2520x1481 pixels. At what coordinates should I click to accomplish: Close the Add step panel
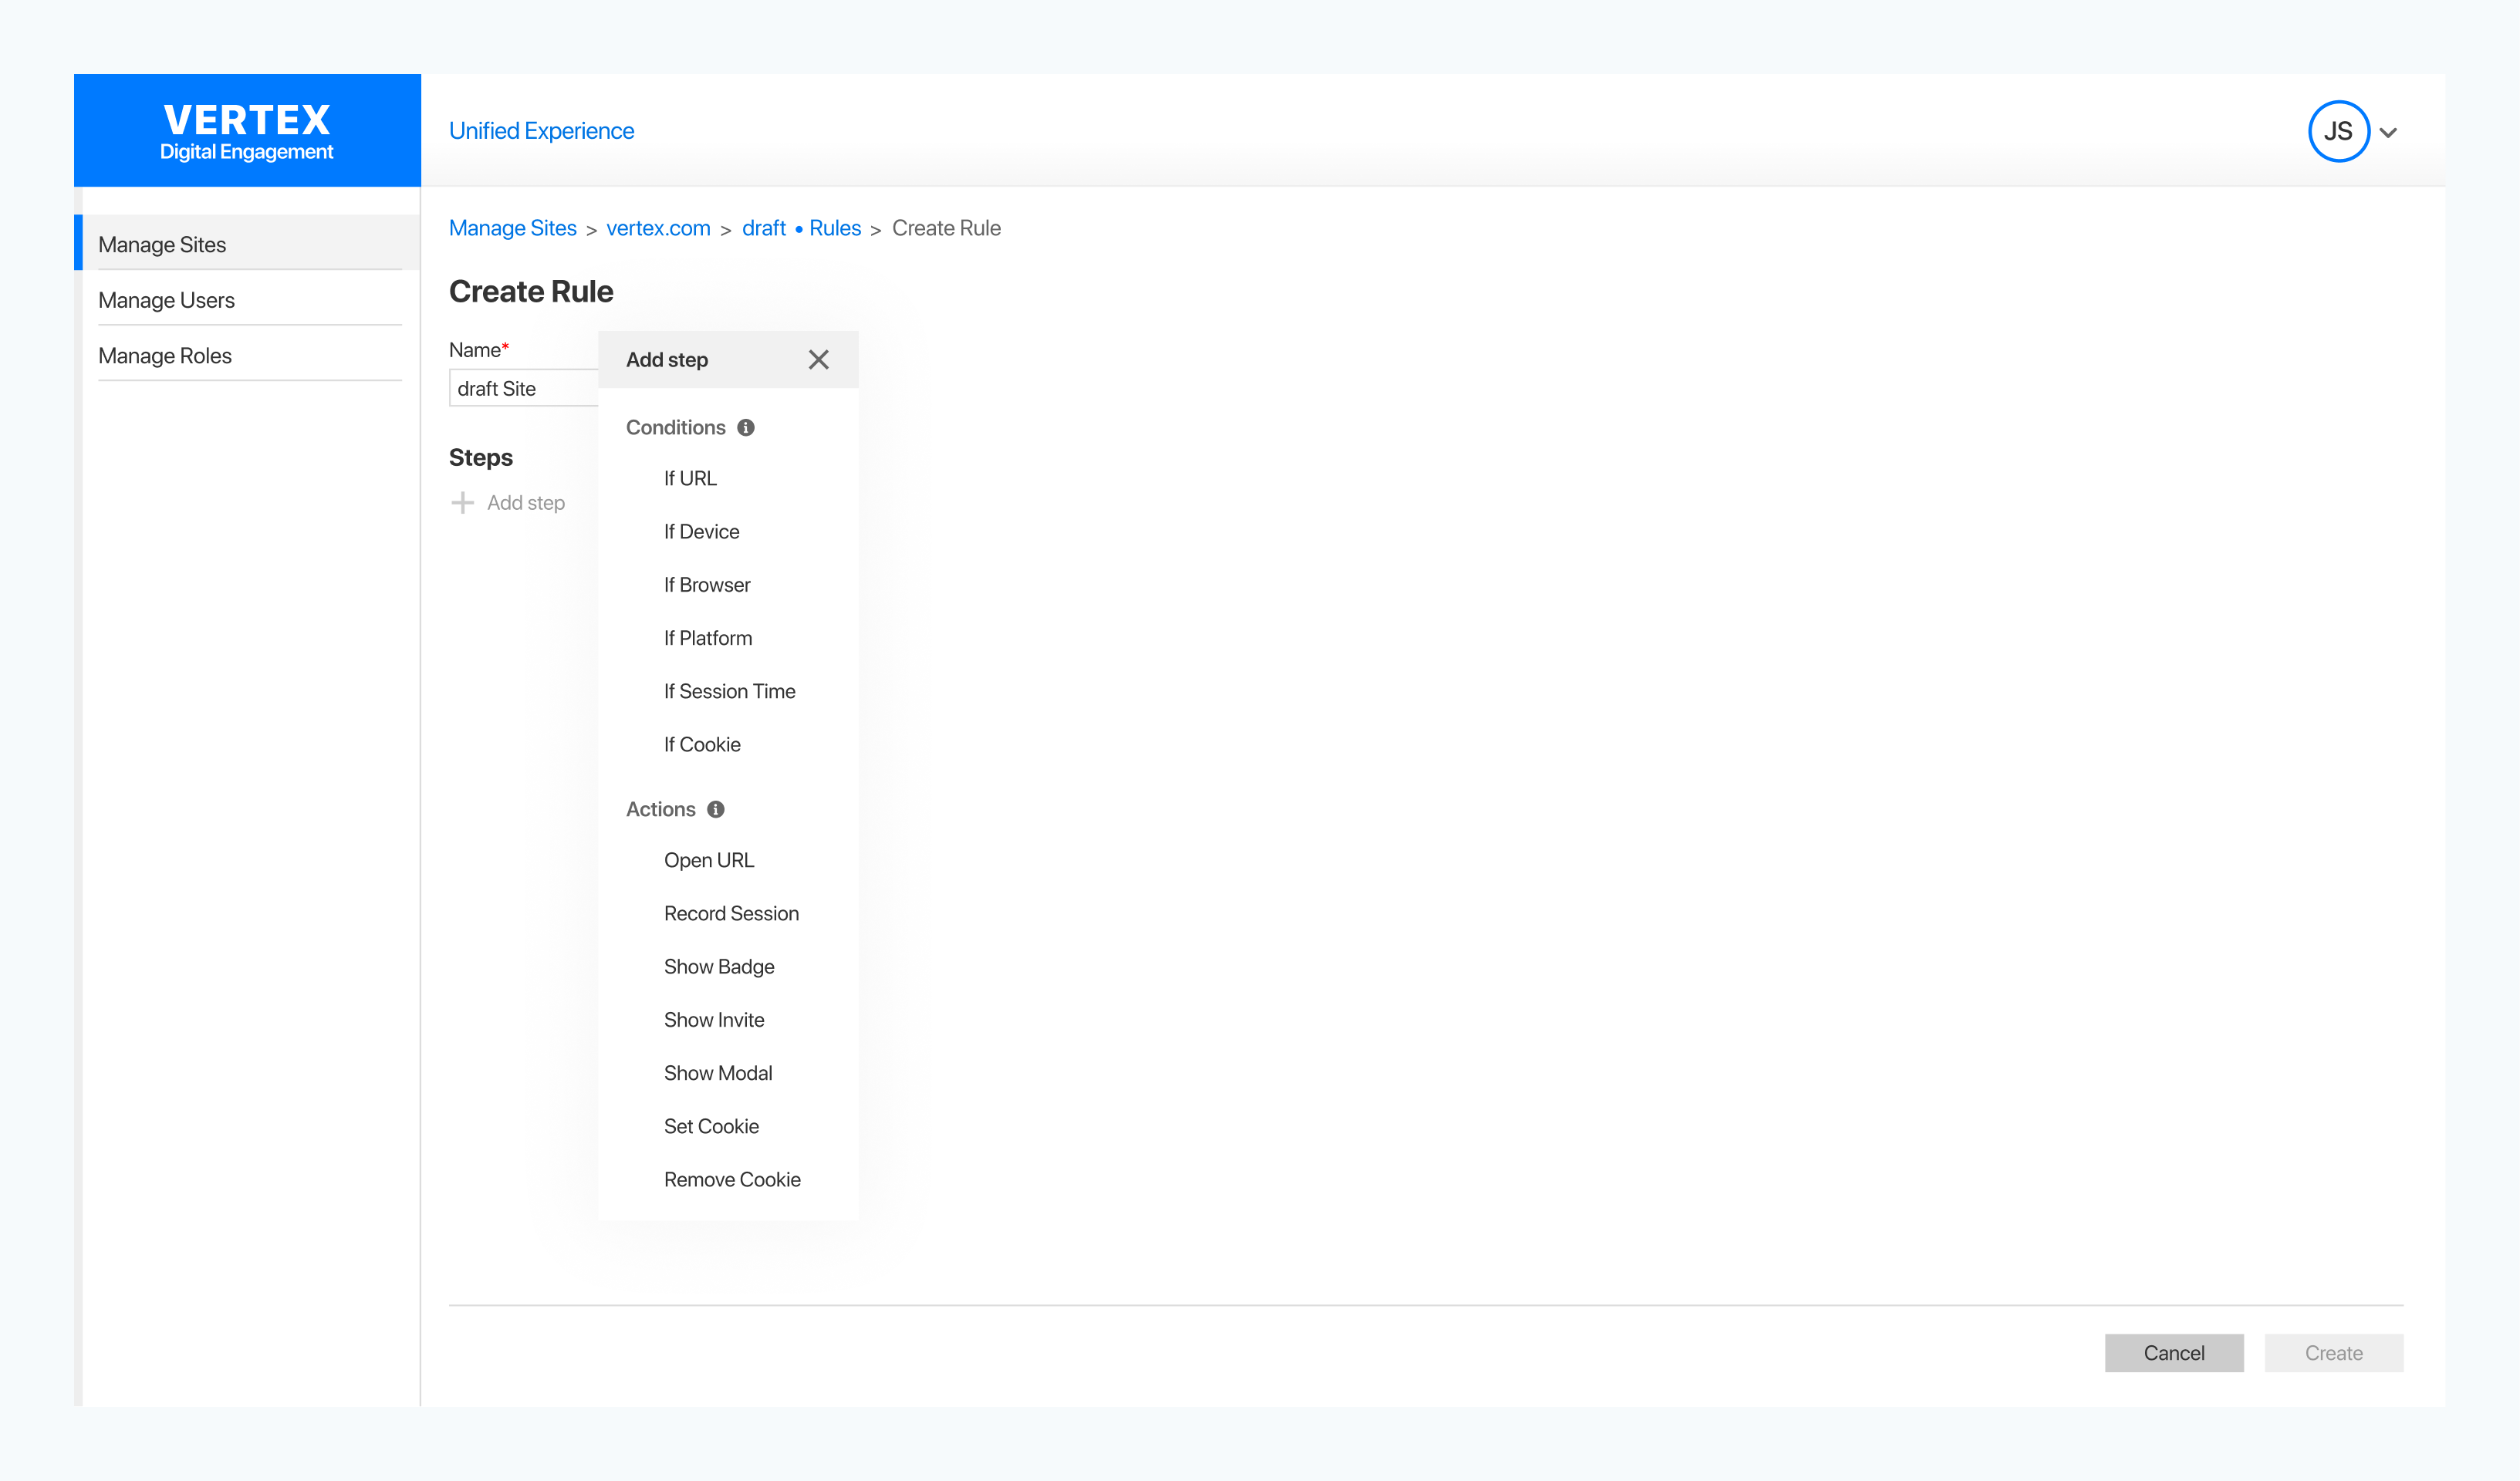click(818, 360)
